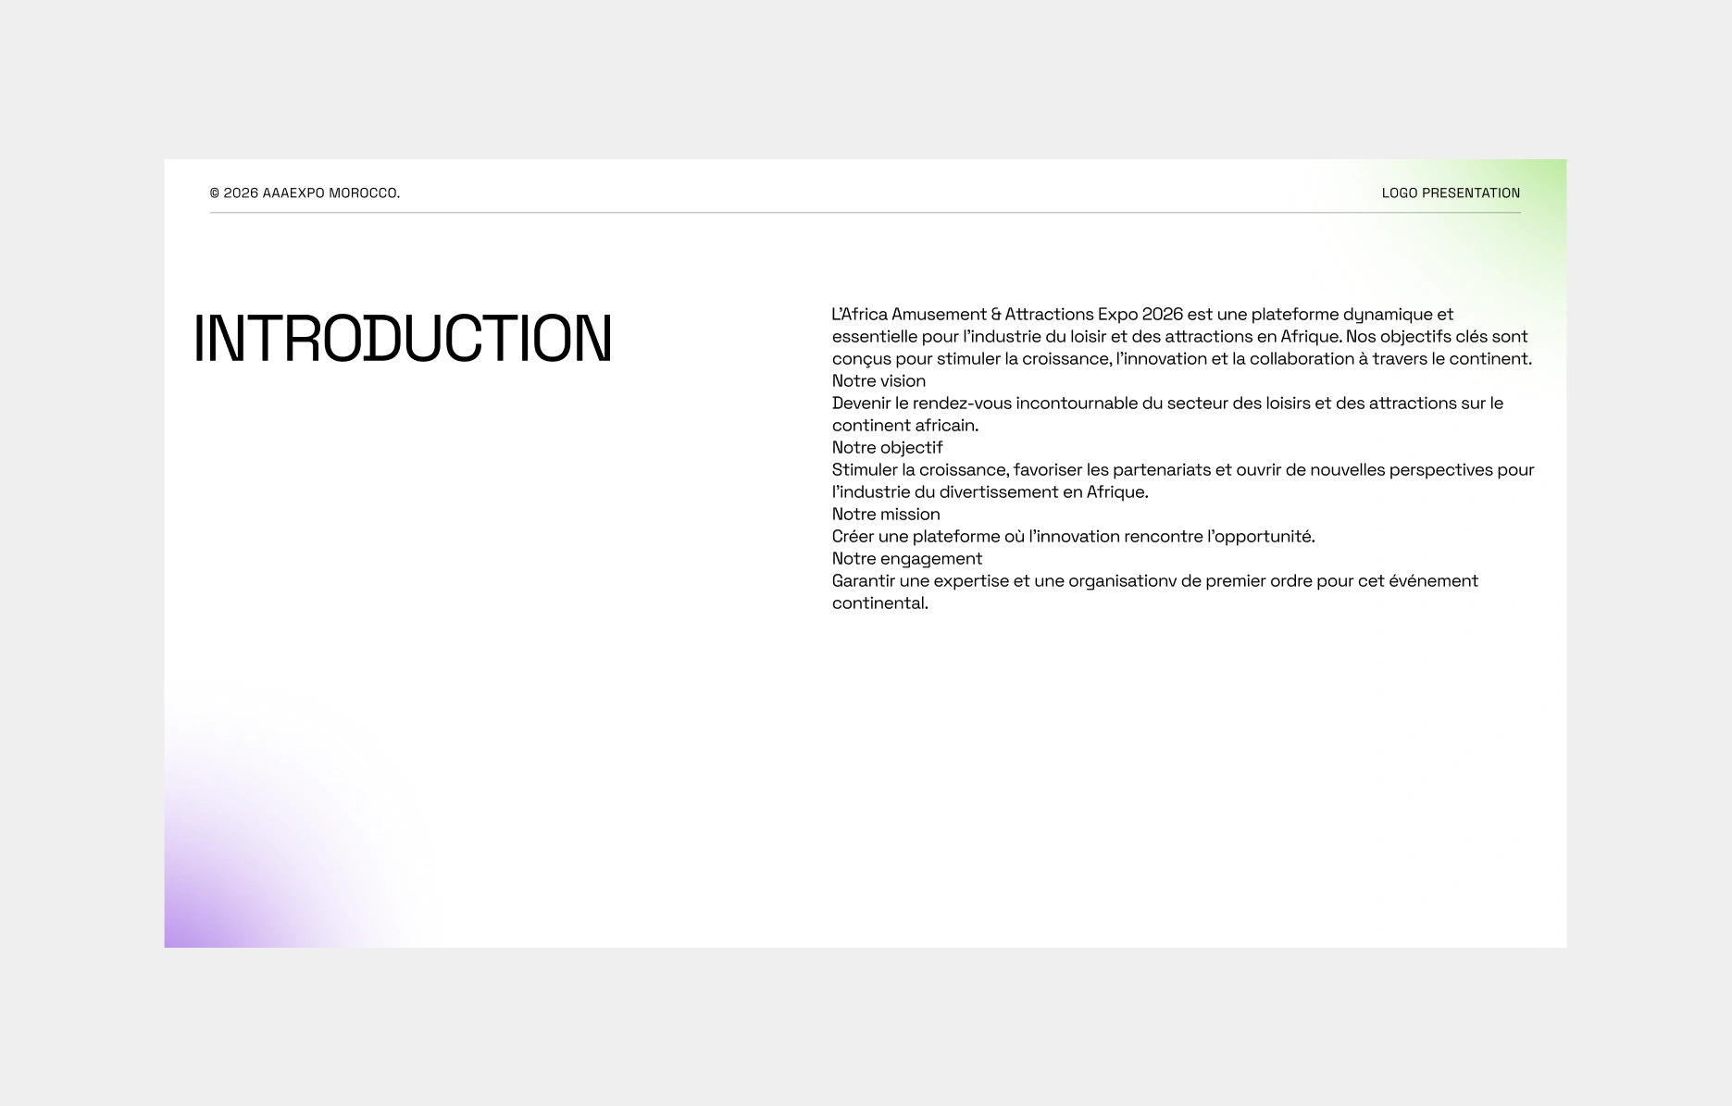Click the line starting "L'Africa Amusement & Attractions Expo"

click(1142, 315)
